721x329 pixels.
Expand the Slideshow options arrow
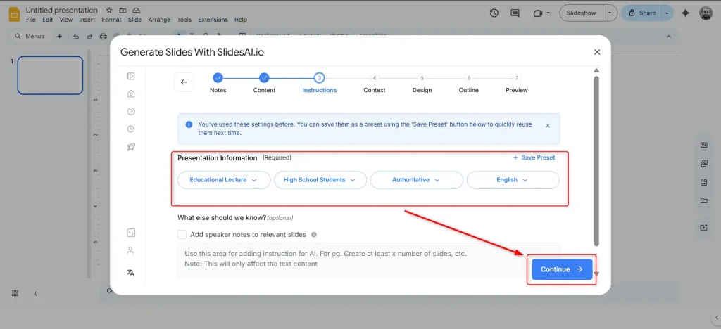(x=610, y=13)
